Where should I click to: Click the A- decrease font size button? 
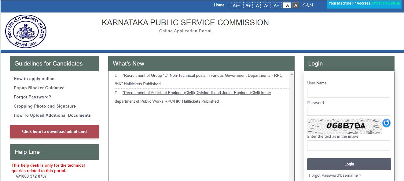click(266, 5)
